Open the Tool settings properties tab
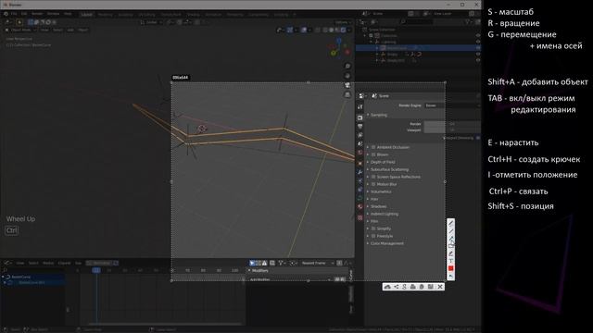The height and width of the screenshot is (333, 593). pyautogui.click(x=360, y=107)
